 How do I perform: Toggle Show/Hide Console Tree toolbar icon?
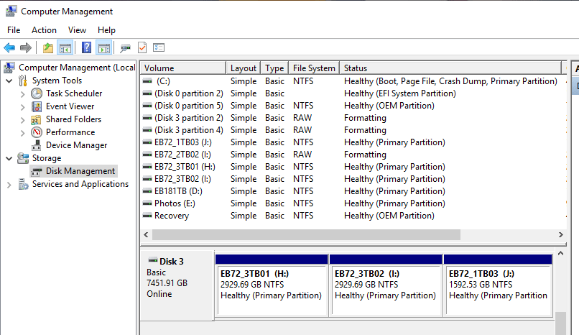coord(65,48)
